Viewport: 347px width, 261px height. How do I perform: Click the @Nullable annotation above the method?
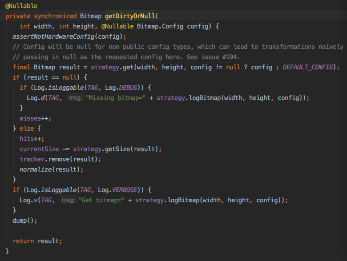point(21,6)
